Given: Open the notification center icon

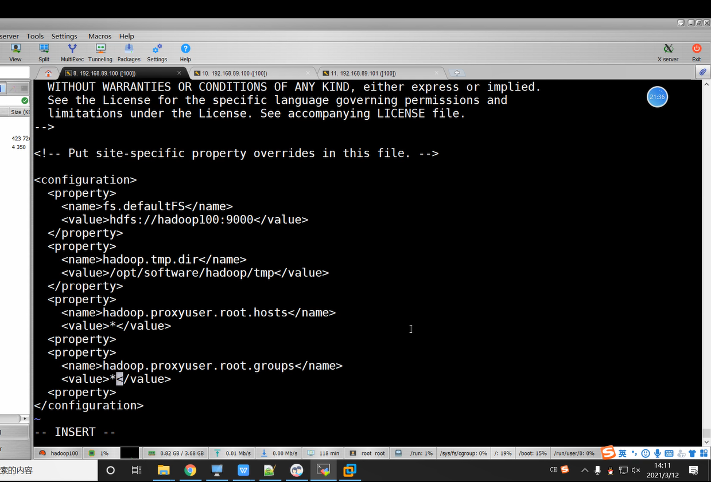Looking at the screenshot, I should pyautogui.click(x=694, y=471).
